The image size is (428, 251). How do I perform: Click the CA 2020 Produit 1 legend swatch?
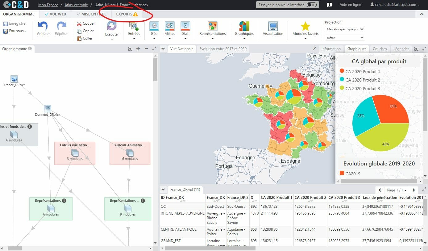point(342,71)
